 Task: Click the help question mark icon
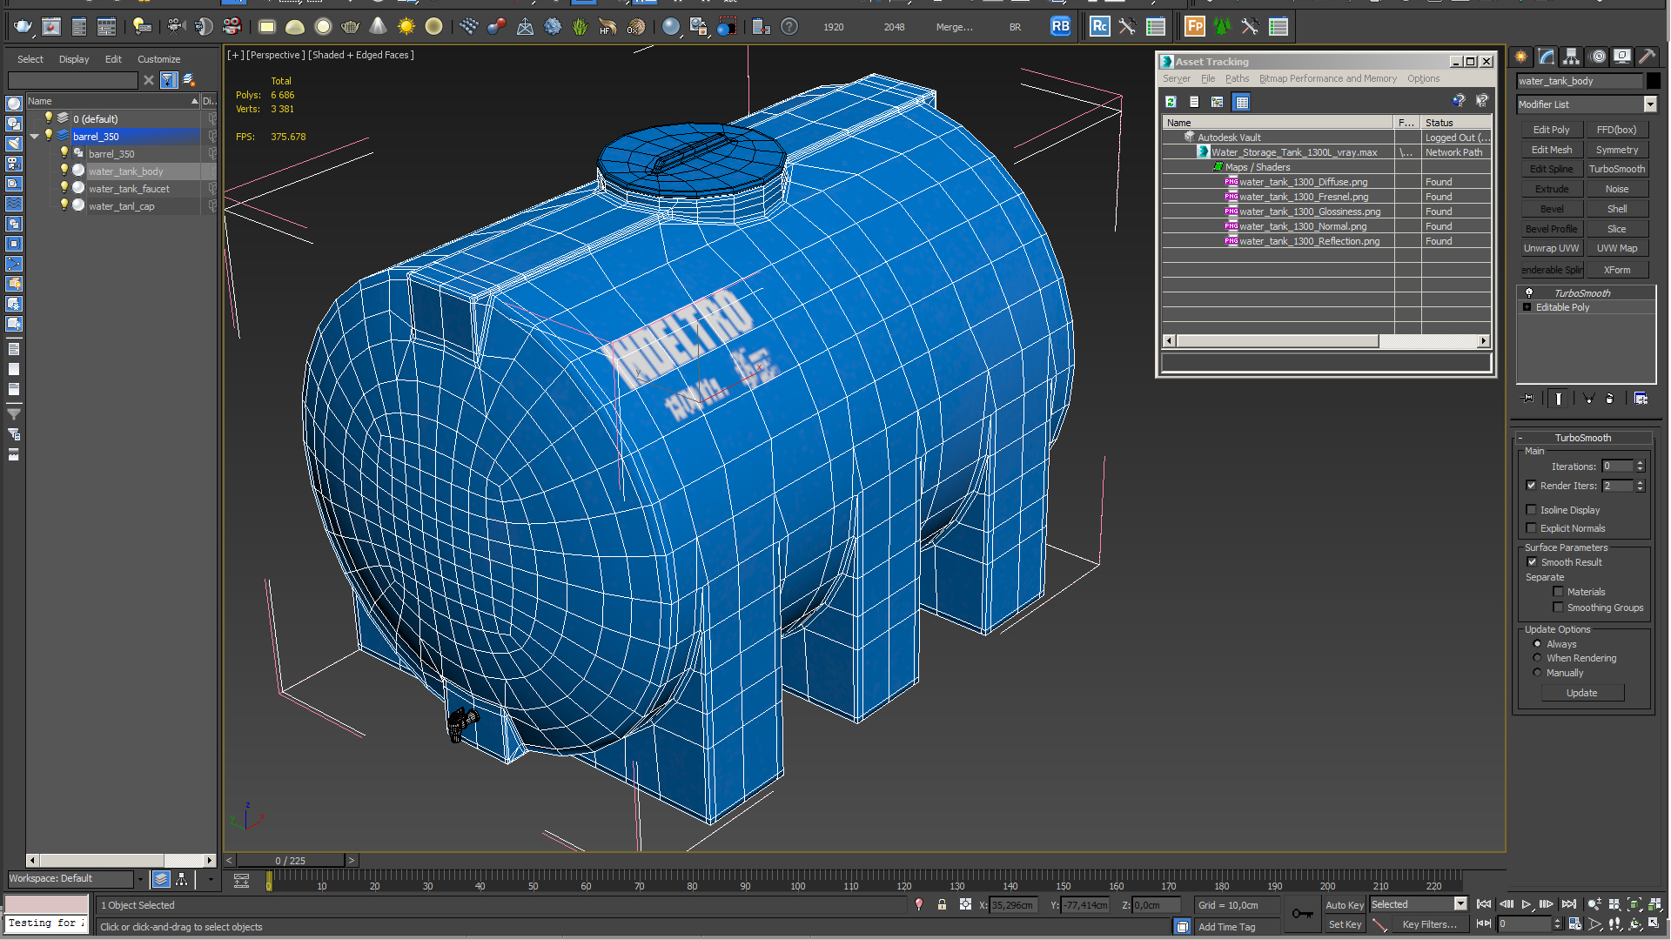coord(789,27)
